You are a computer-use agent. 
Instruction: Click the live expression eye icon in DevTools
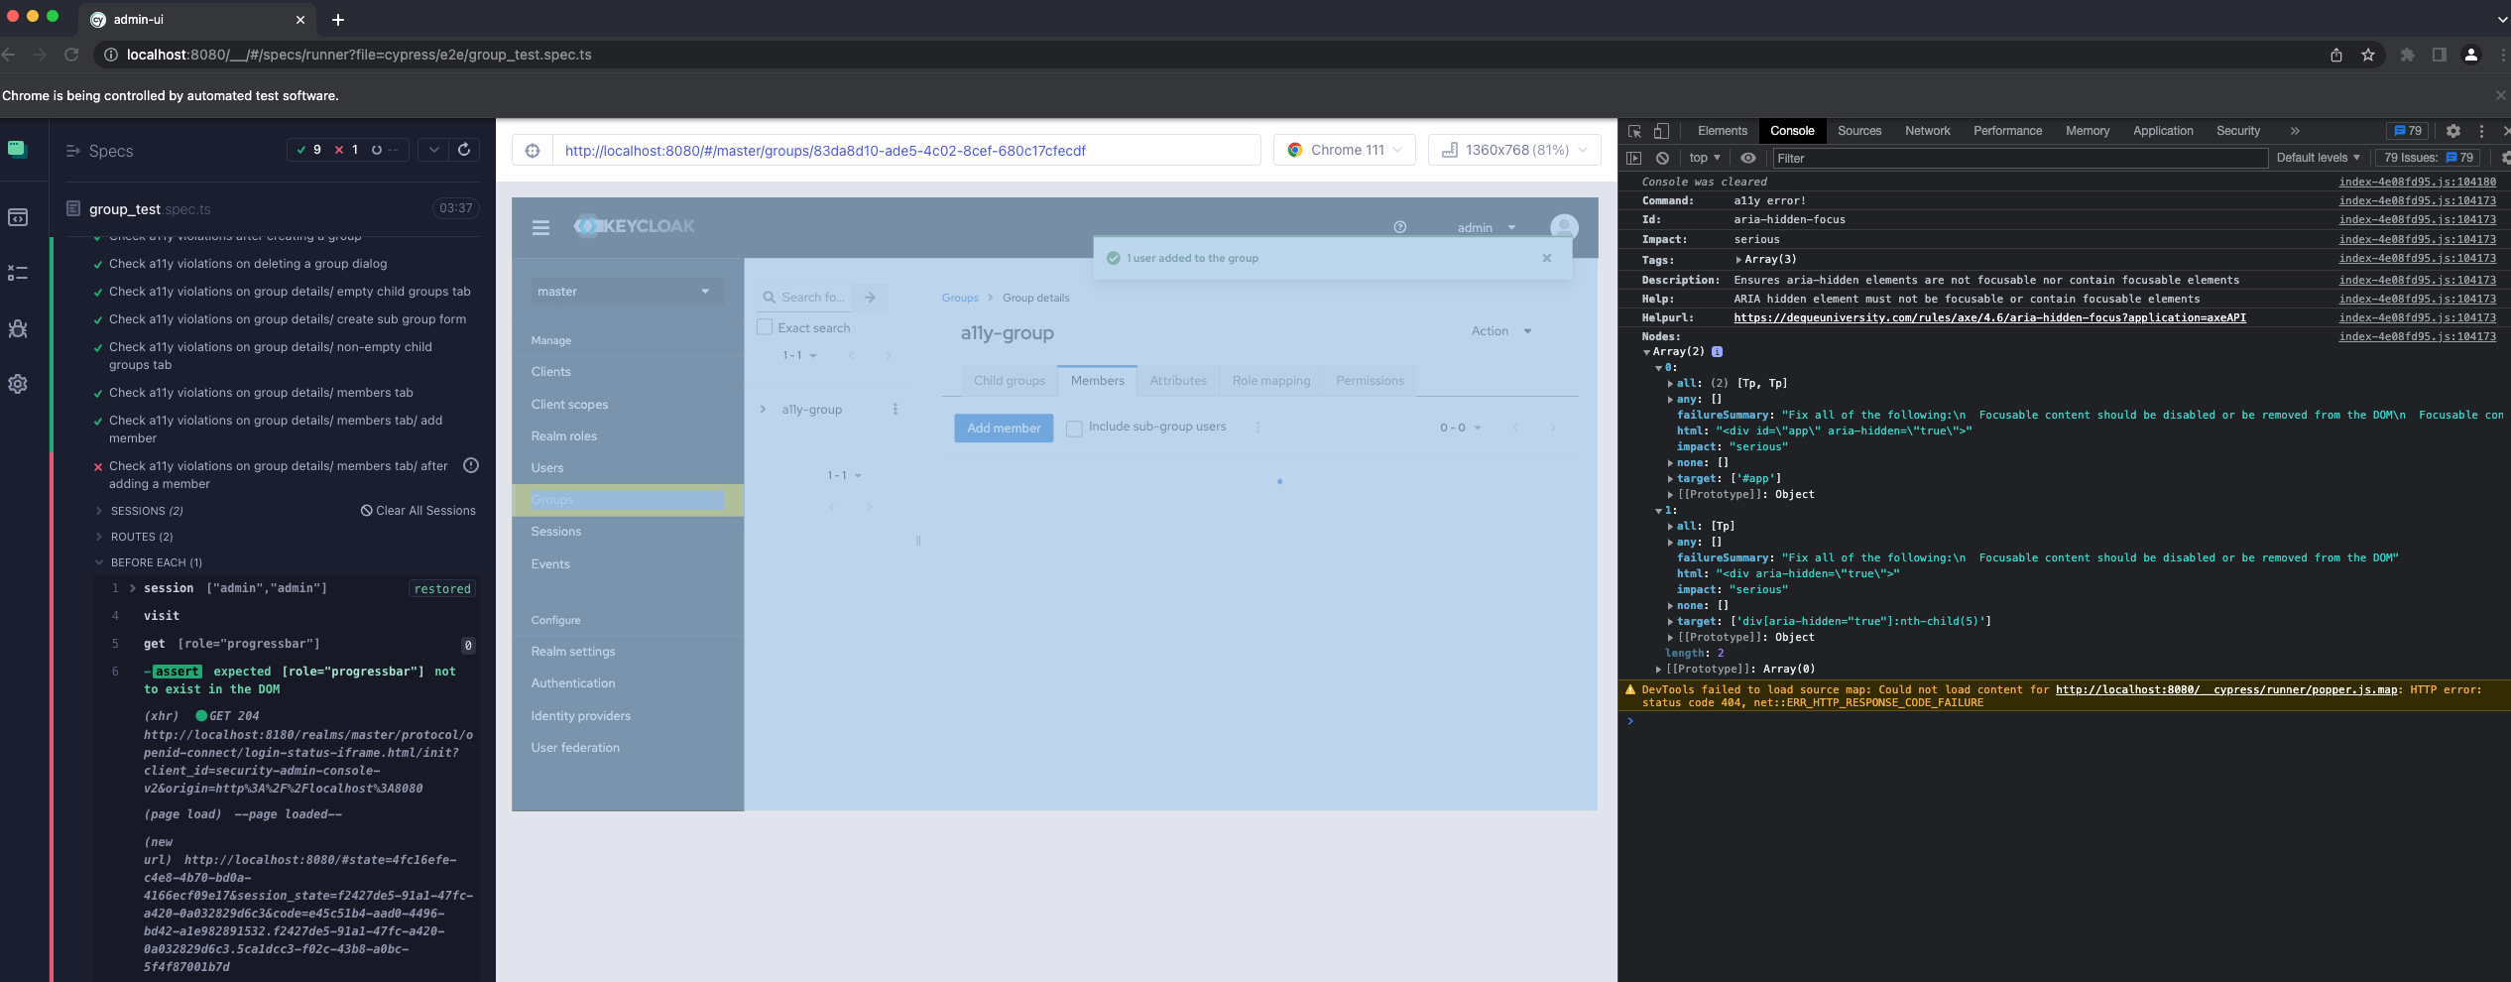1748,158
